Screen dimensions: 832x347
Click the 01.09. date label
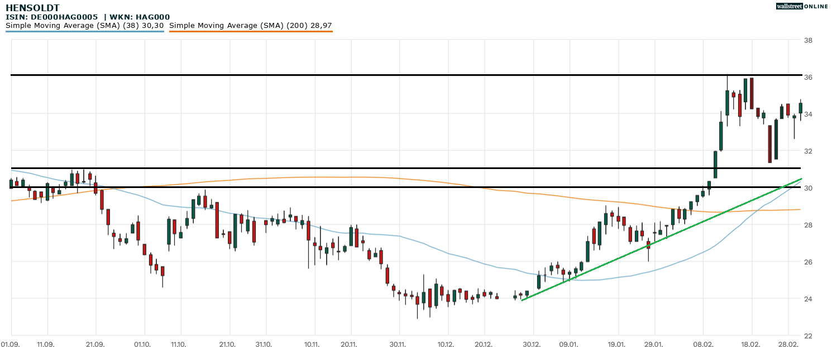pos(11,344)
